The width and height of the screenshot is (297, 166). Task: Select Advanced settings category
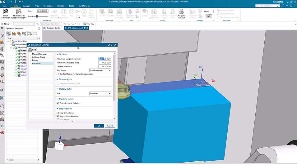[x=36, y=63]
